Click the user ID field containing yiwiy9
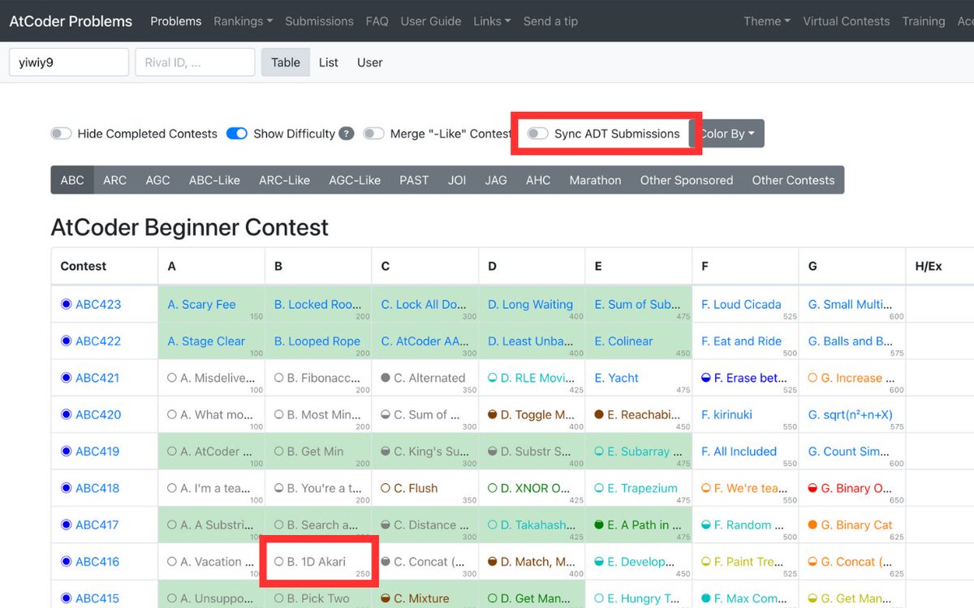 coord(69,62)
